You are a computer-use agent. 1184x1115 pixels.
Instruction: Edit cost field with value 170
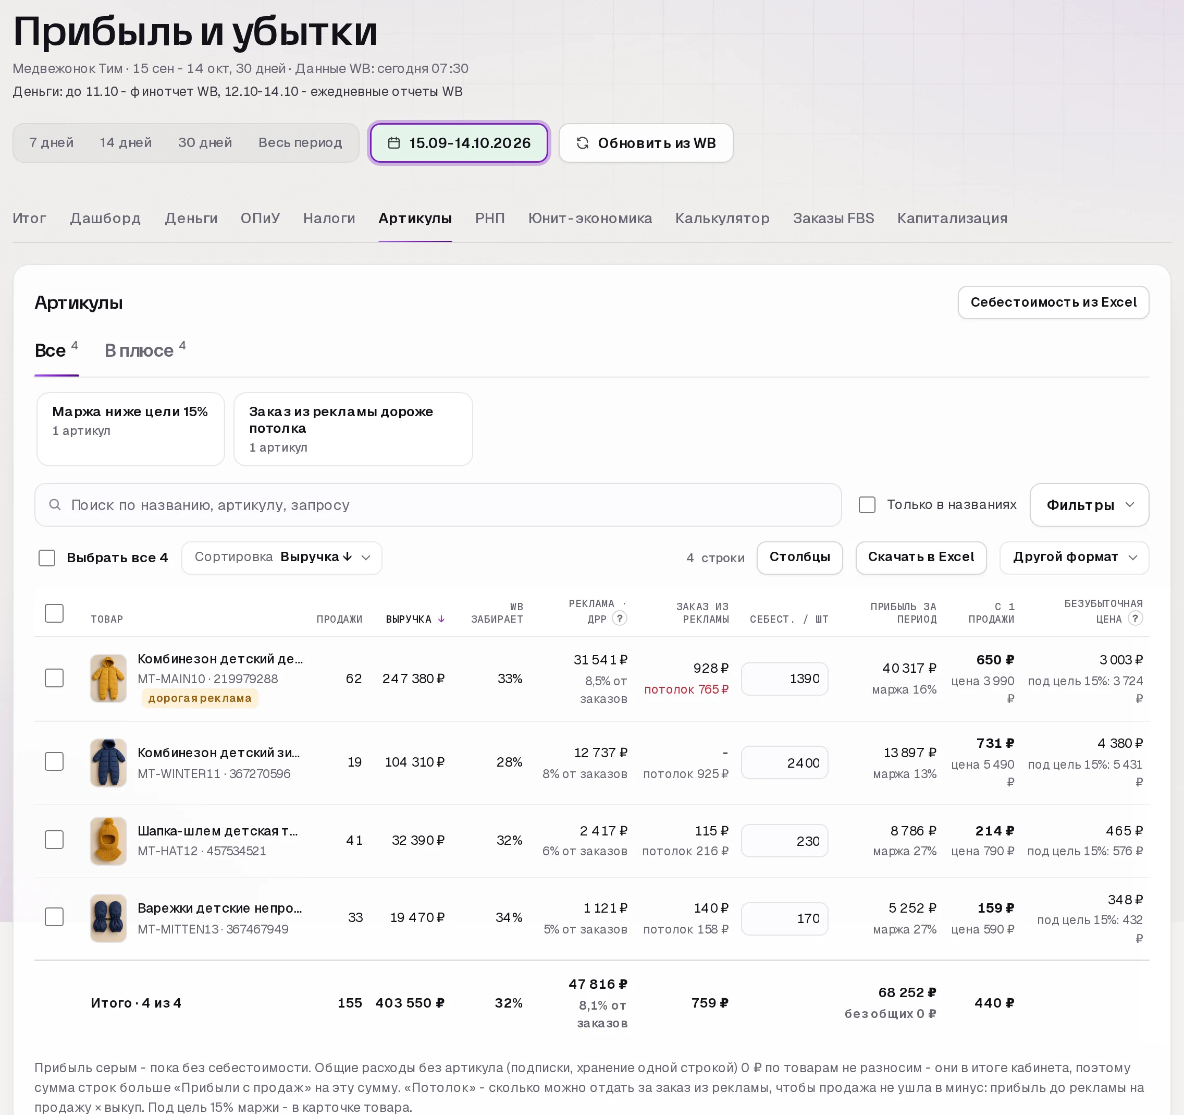784,918
